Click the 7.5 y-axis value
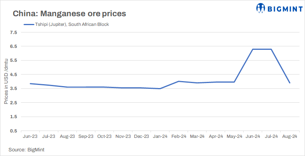 [14, 32]
